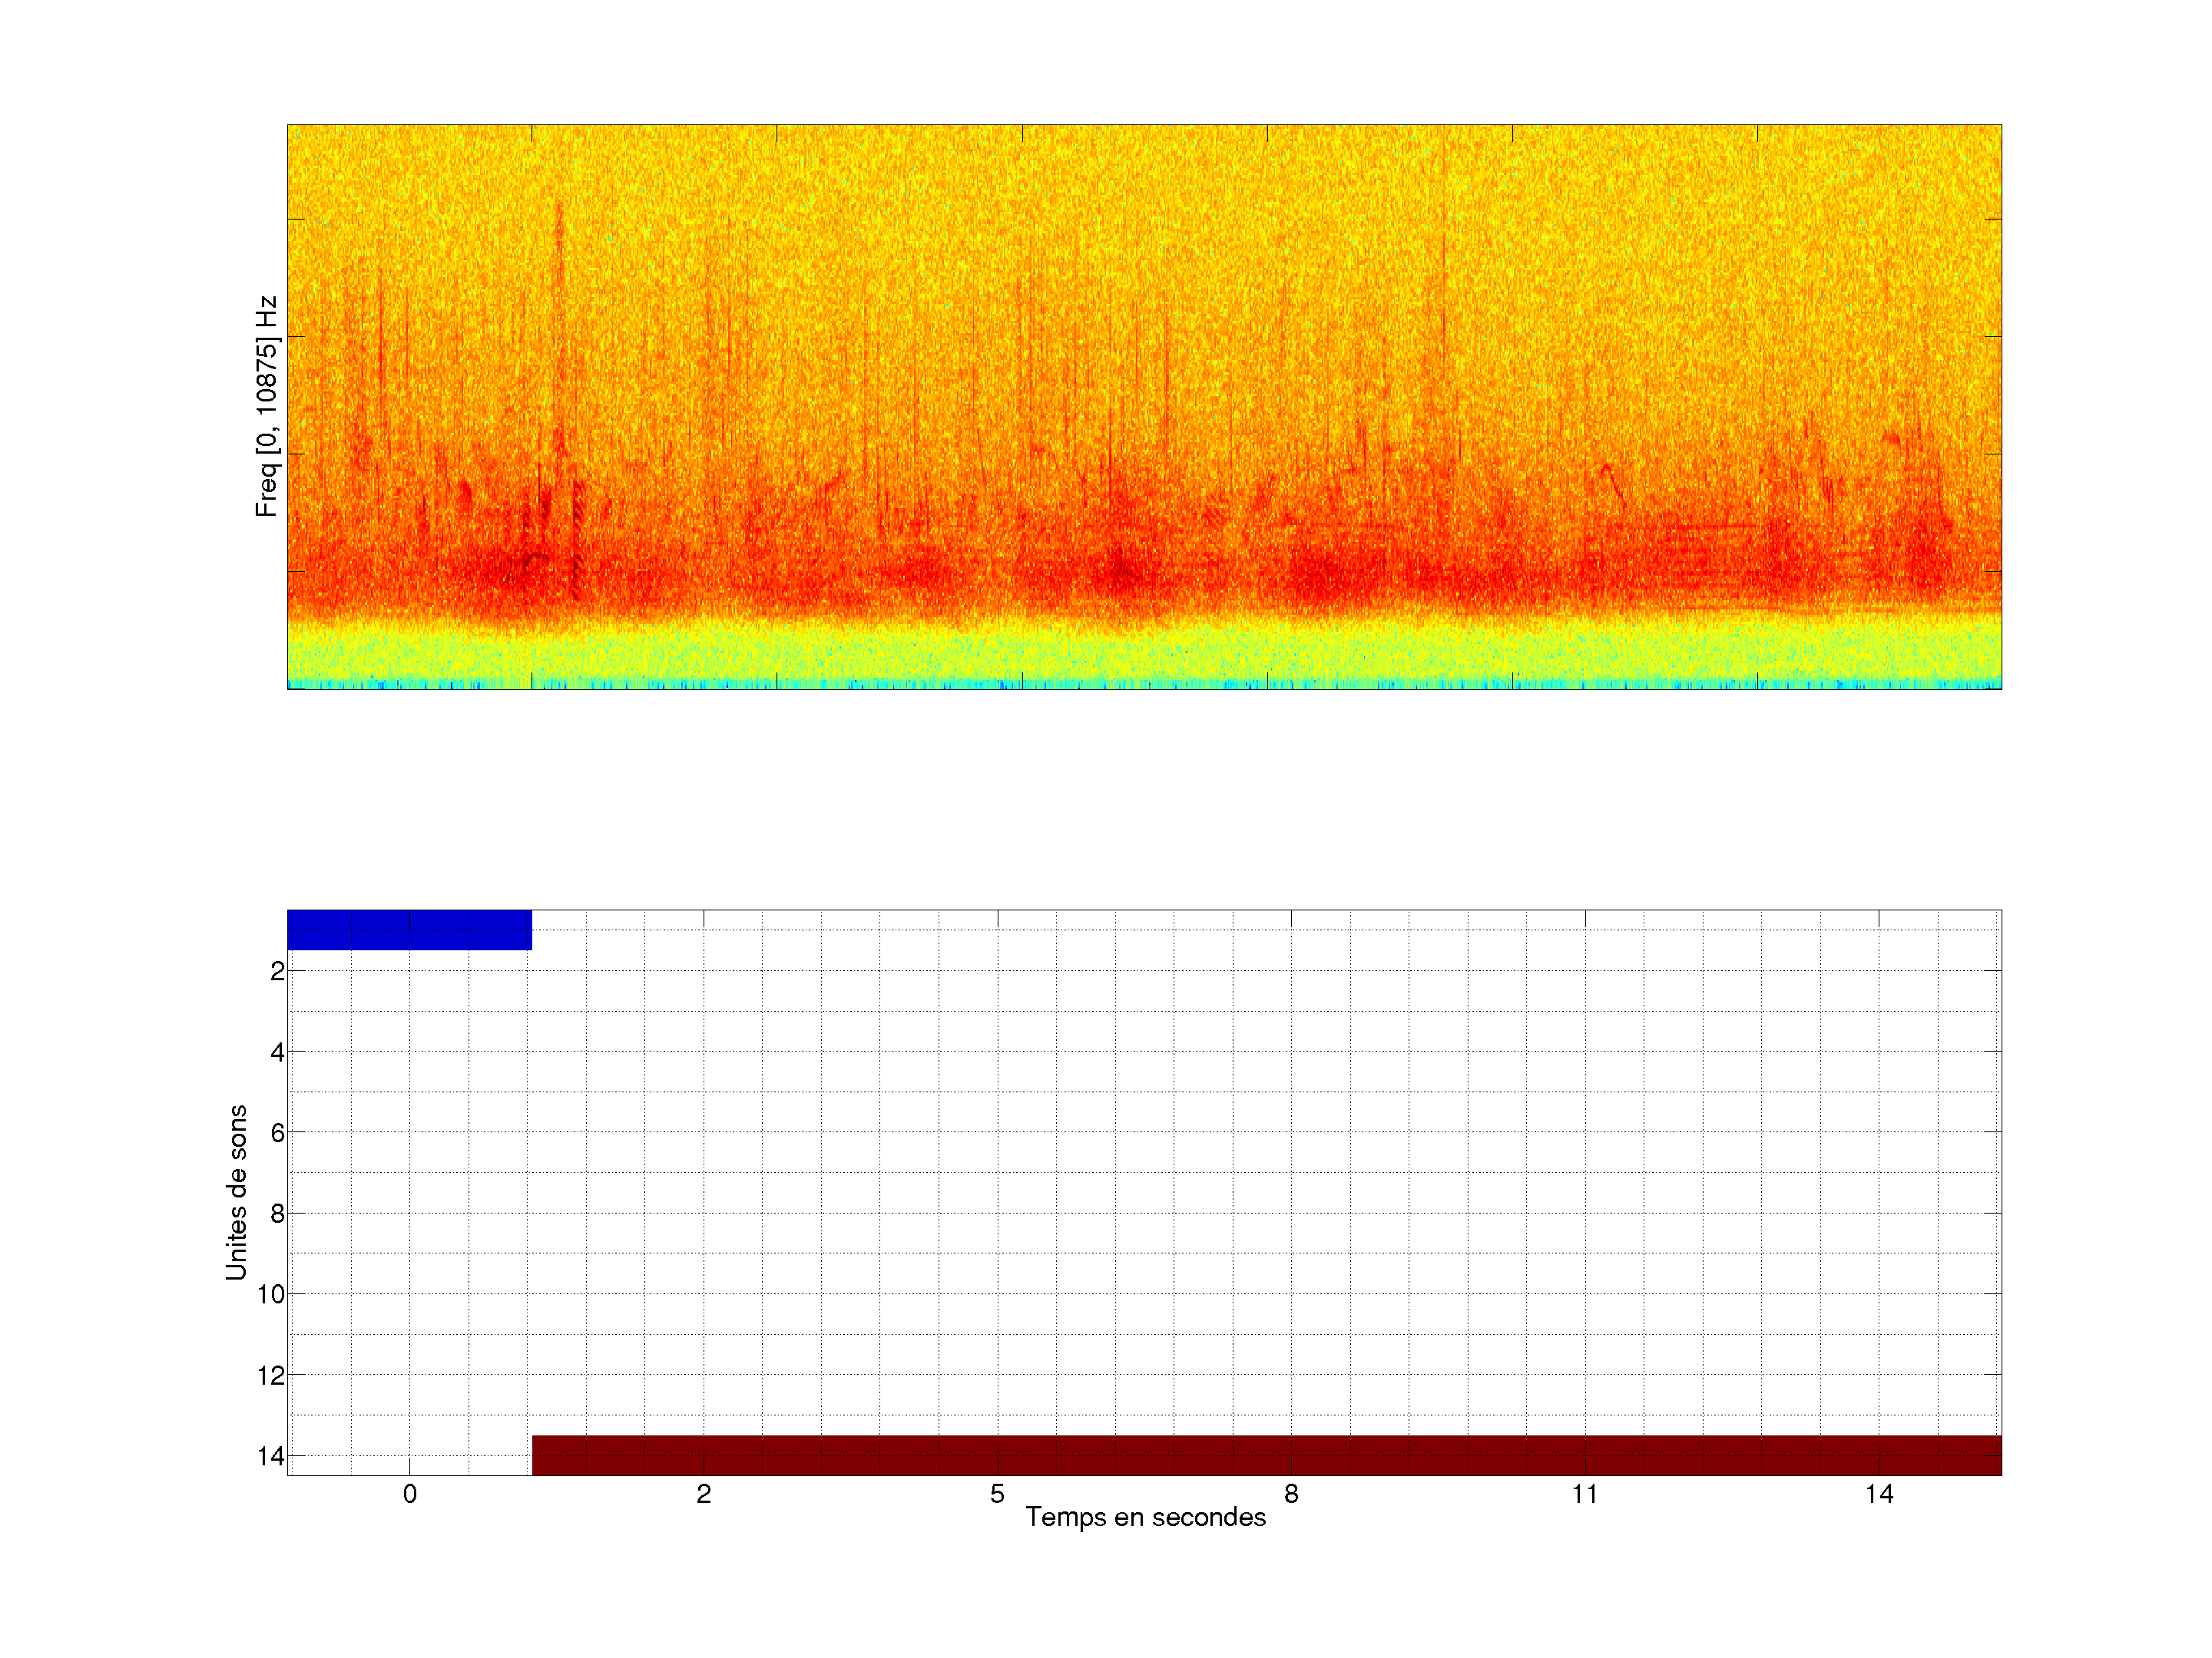Click the vertical axis tick label 14

pos(271,1456)
